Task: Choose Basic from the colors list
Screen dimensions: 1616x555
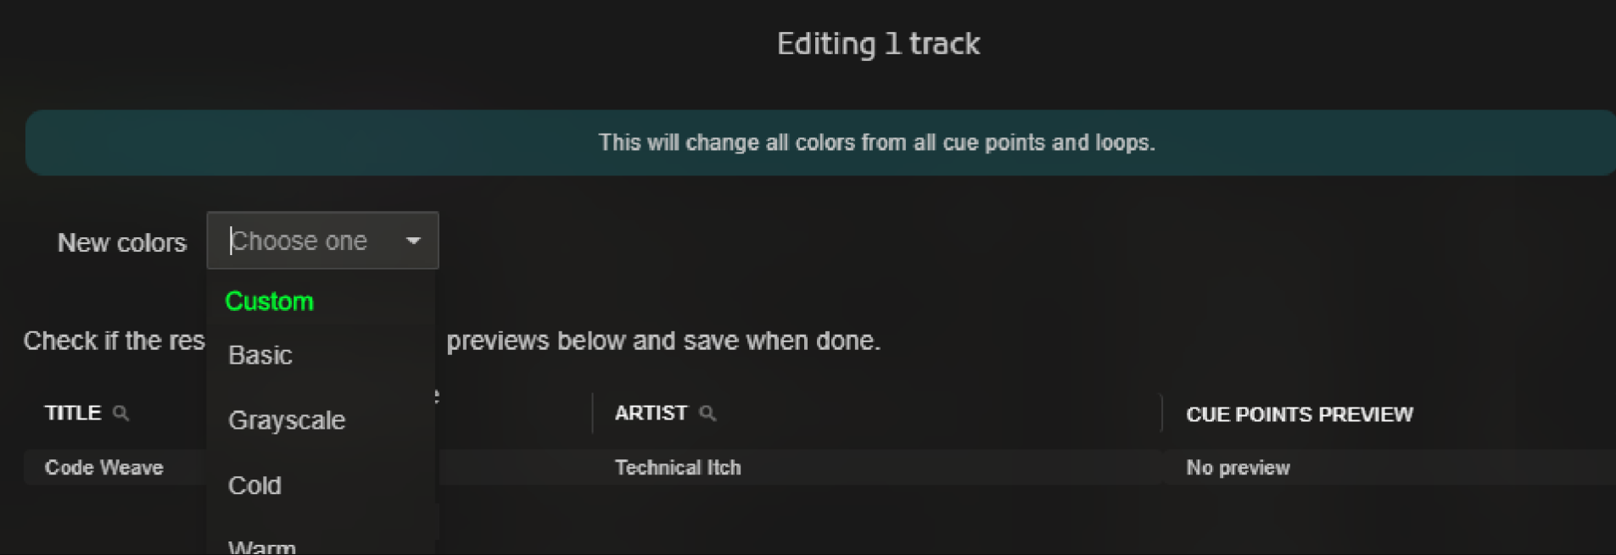Action: tap(260, 355)
